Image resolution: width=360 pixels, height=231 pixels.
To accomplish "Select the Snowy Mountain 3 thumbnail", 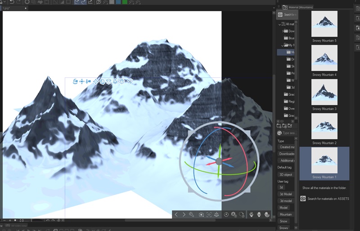I will pyautogui.click(x=324, y=92).
